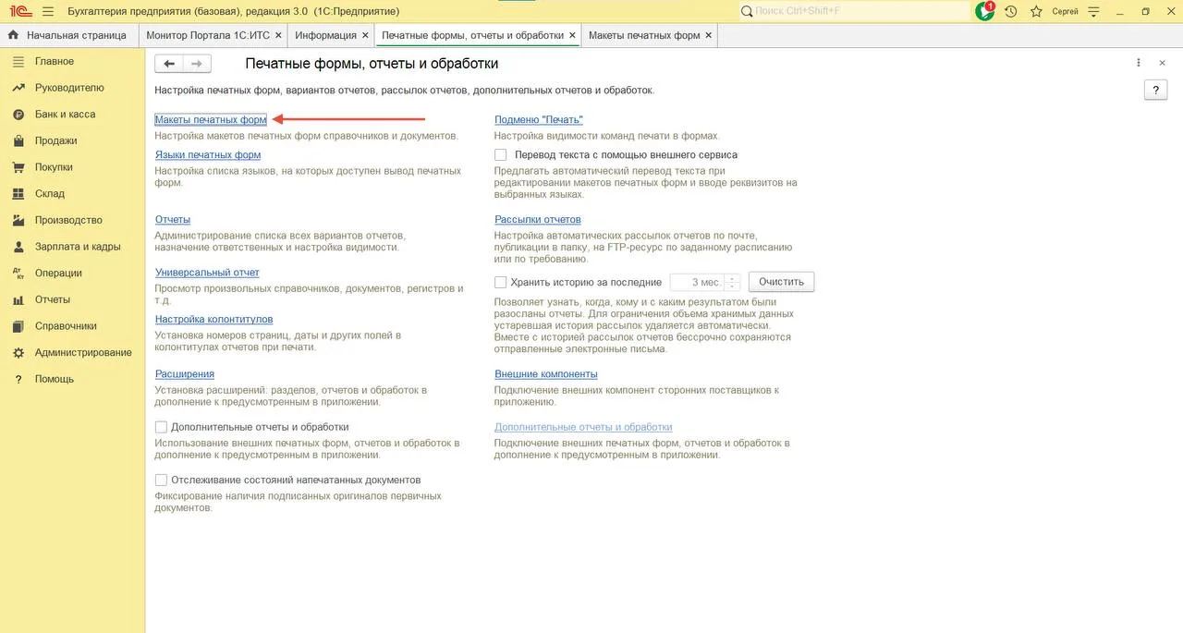Image resolution: width=1183 pixels, height=633 pixels.
Task: Go back with the left arrow
Action: click(x=169, y=64)
